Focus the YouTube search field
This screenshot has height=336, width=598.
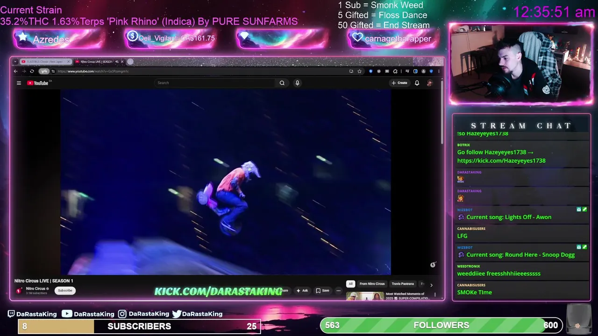point(215,83)
